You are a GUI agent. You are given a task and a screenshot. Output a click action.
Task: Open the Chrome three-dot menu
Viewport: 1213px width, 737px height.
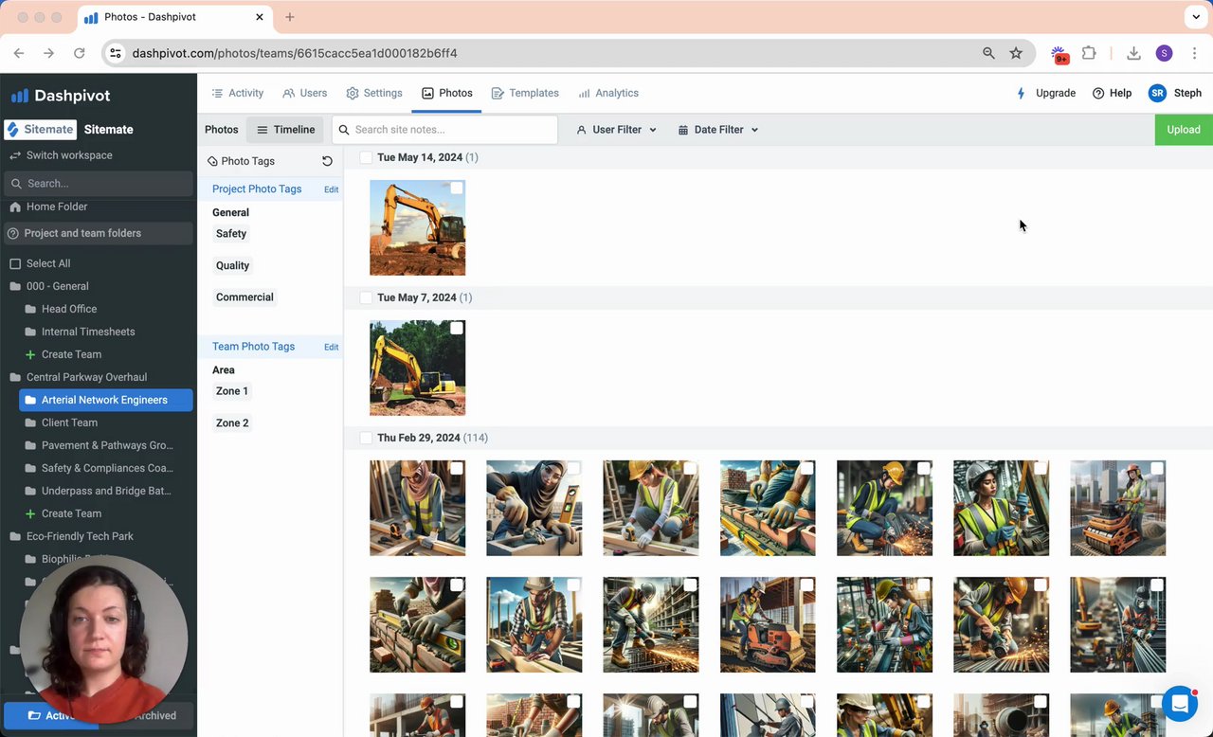click(x=1195, y=53)
